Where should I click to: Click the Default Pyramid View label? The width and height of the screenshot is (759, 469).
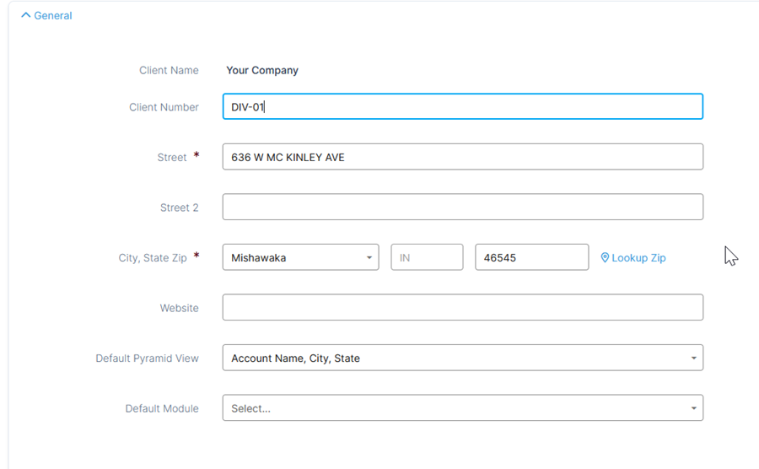(x=147, y=358)
